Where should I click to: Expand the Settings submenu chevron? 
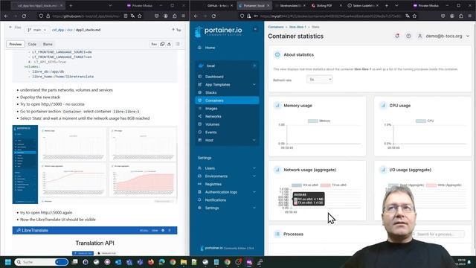tap(254, 208)
